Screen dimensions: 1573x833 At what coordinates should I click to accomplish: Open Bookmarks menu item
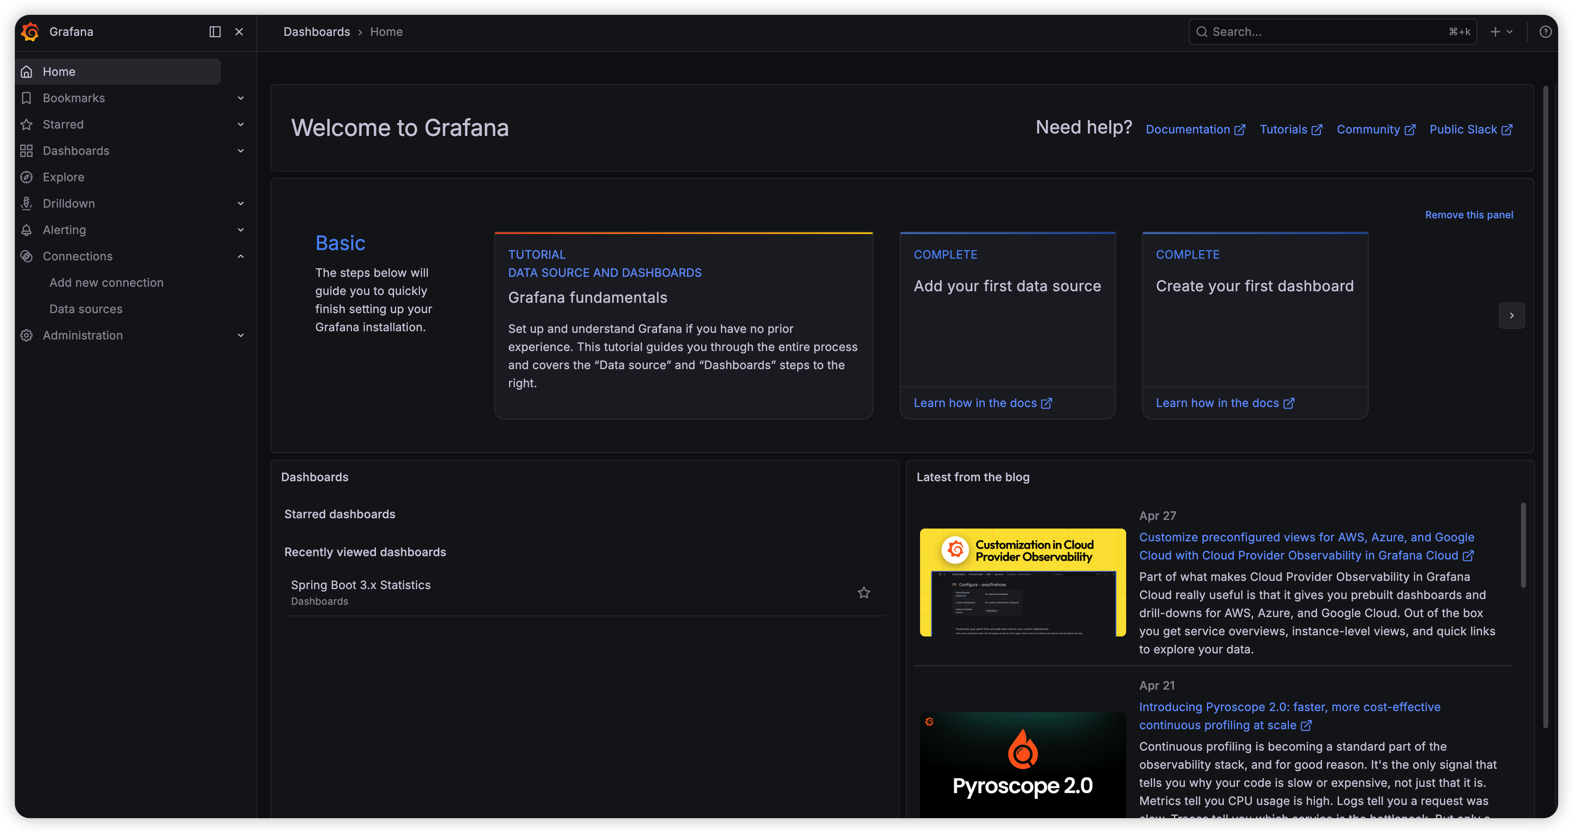[x=74, y=98]
